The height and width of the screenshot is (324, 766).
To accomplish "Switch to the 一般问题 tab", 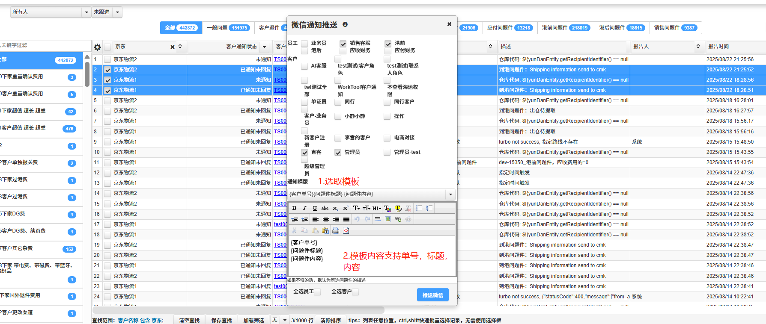I will pyautogui.click(x=227, y=28).
